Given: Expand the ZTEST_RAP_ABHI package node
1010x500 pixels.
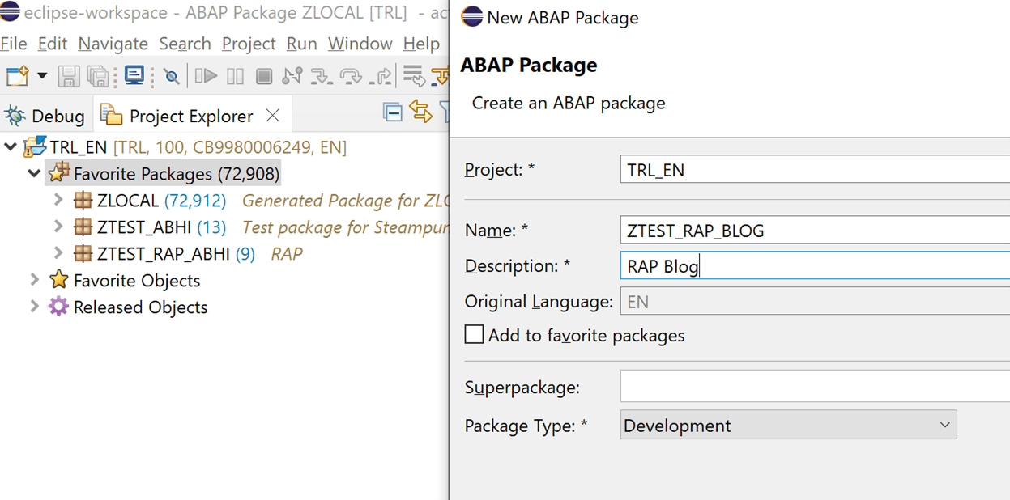Looking at the screenshot, I should point(58,253).
